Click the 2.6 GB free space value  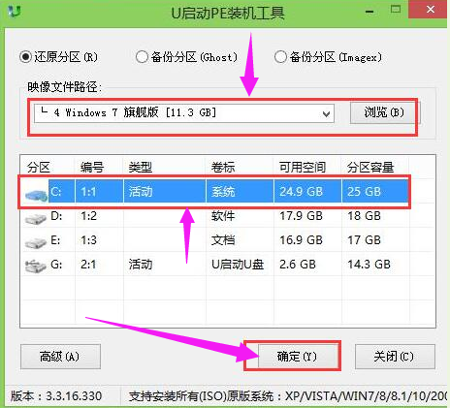pos(298,265)
